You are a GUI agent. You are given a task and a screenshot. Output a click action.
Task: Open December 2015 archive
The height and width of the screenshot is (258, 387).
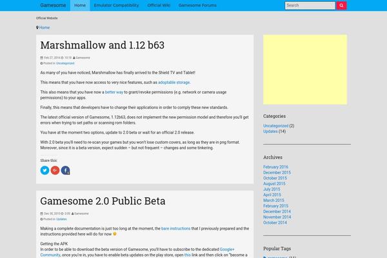click(277, 173)
